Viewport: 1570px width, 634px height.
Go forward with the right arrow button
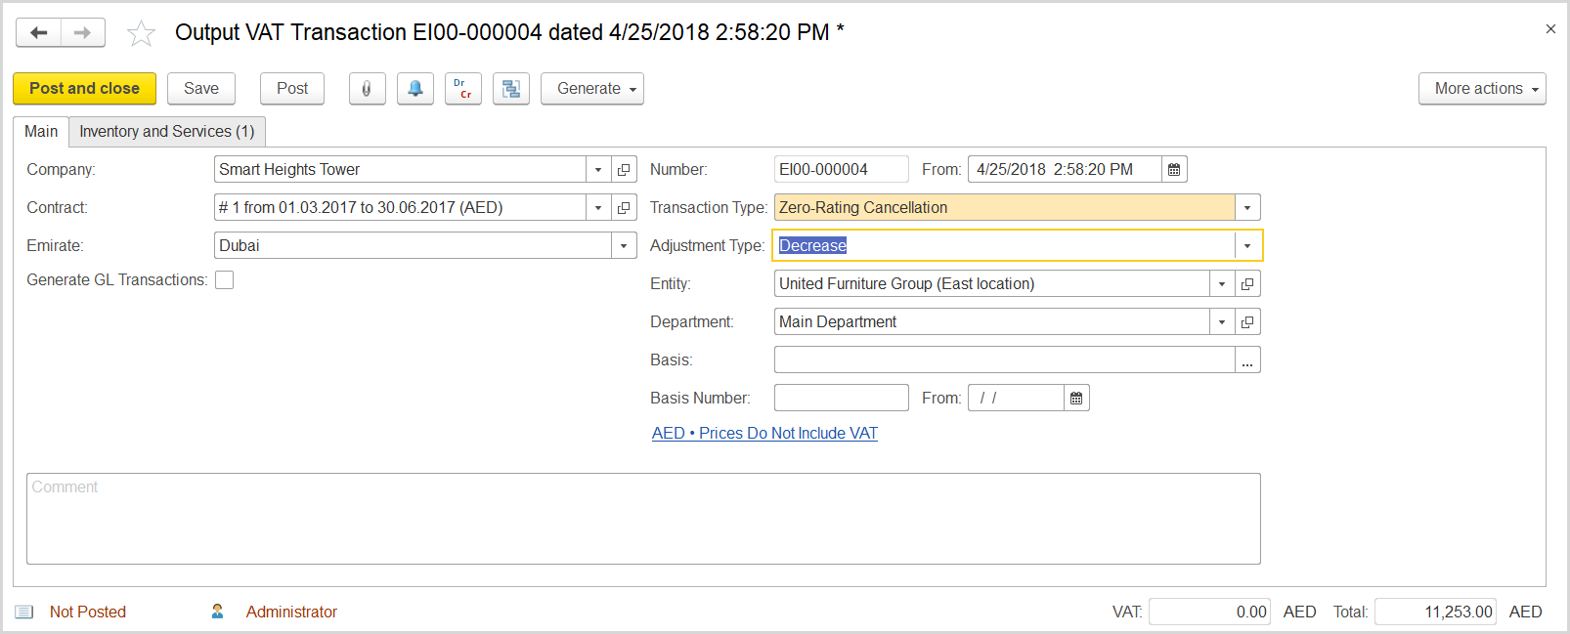point(83,32)
